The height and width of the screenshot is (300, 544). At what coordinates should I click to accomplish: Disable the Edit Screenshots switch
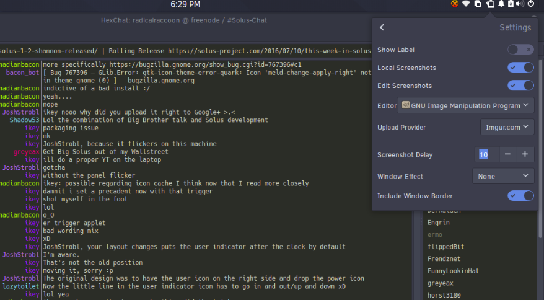[520, 86]
